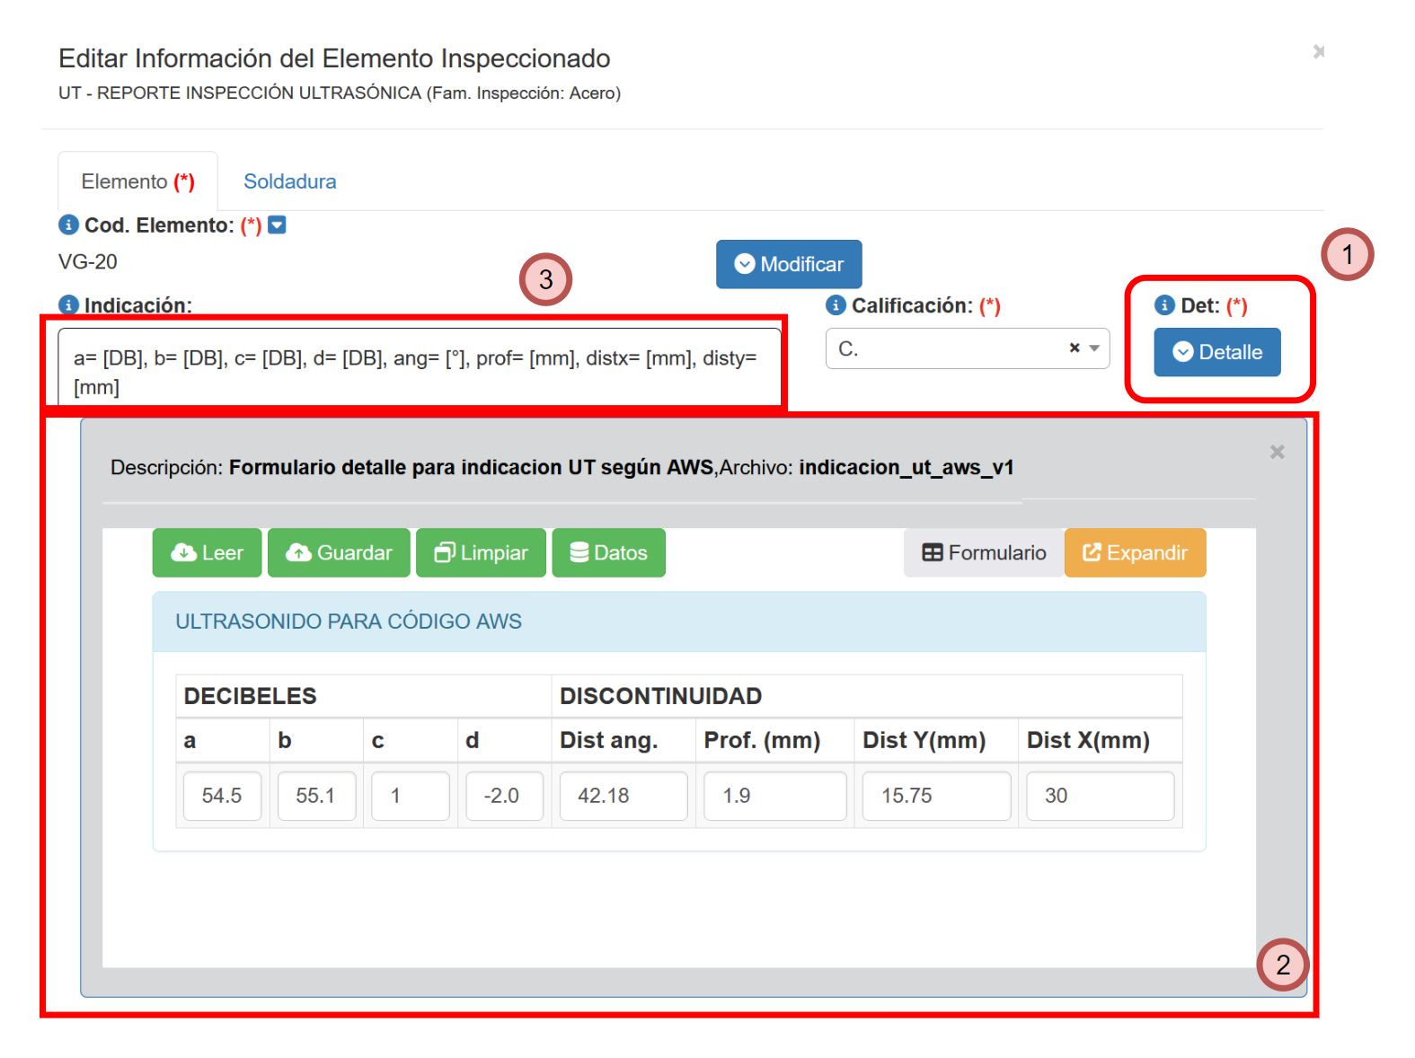Click the info icon next to Det
Viewport: 1415px width, 1058px height.
(1164, 305)
